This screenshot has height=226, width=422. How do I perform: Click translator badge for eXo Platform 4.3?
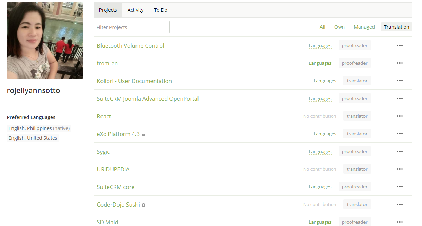point(357,134)
